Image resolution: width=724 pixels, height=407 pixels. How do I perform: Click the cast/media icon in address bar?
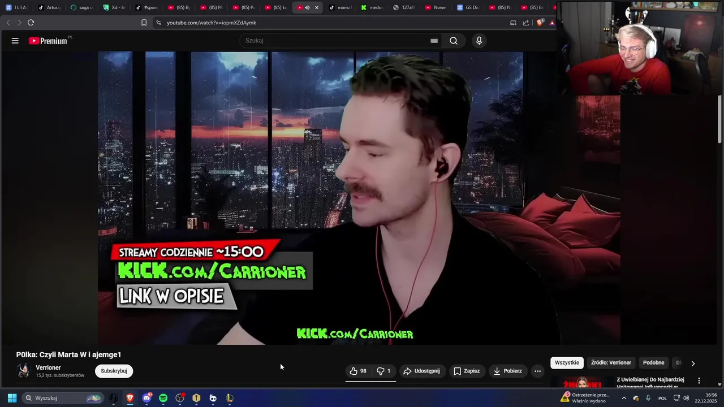tap(513, 23)
